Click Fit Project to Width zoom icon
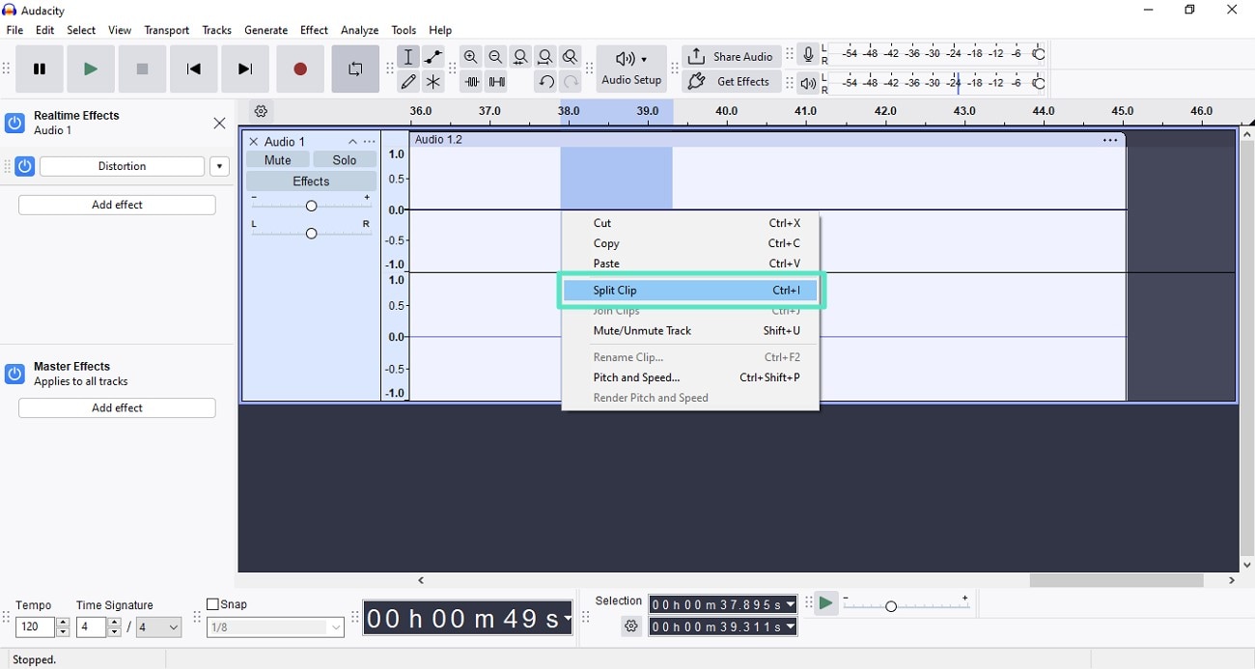Viewport: 1255px width, 669px height. click(x=545, y=57)
